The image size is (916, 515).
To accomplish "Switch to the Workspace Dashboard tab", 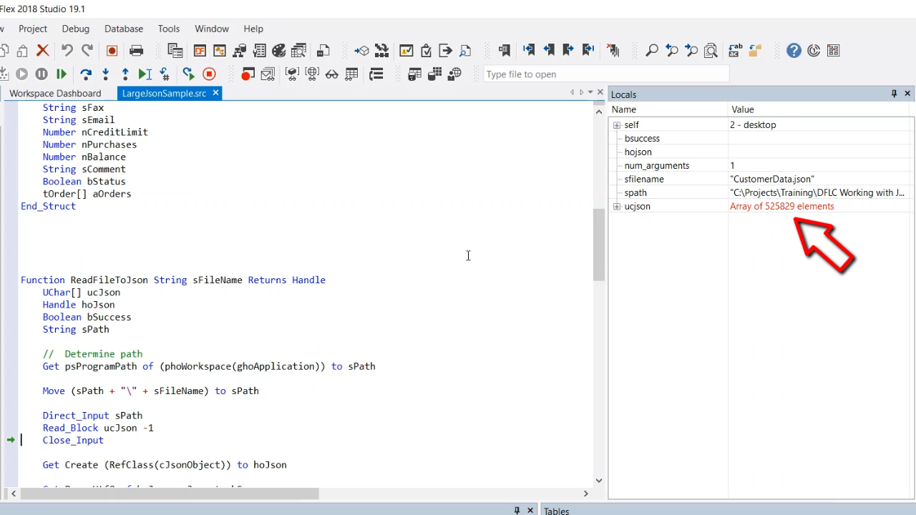I will (x=55, y=93).
